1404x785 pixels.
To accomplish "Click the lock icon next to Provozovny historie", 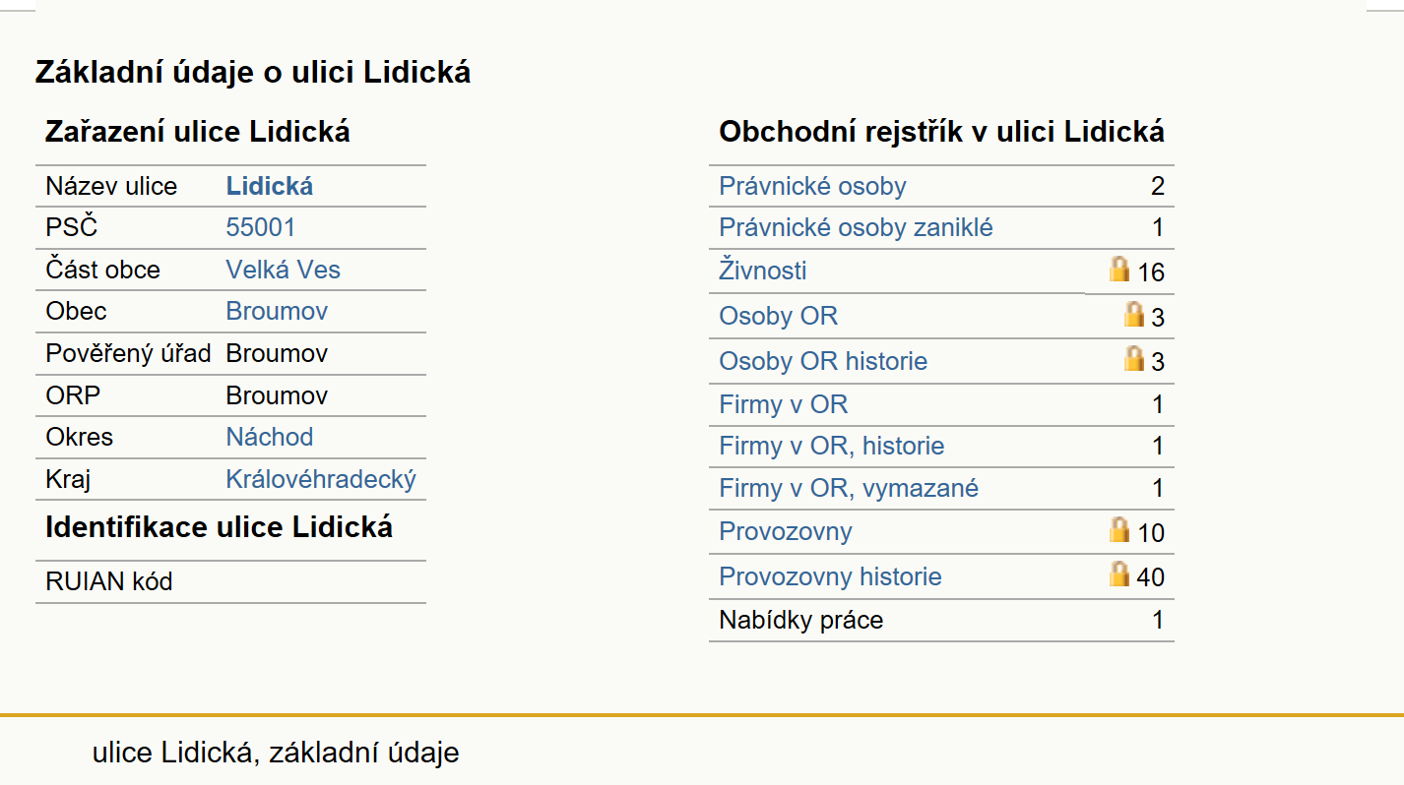I will coord(1119,574).
